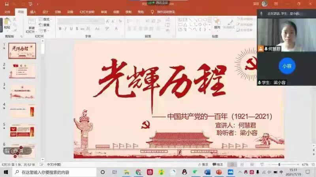Switch to Normal view in status bar
The height and width of the screenshot is (177, 316).
pyautogui.click(x=232, y=164)
